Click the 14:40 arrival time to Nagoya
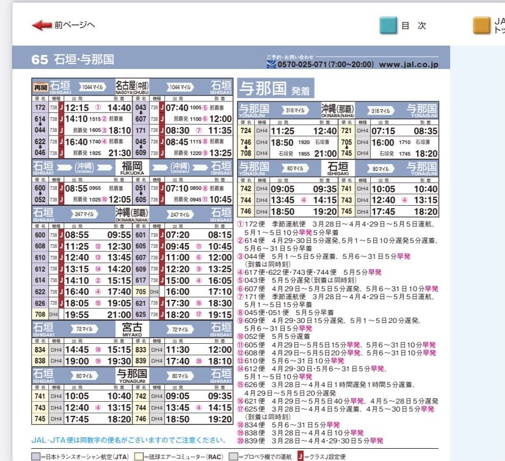 [x=119, y=107]
